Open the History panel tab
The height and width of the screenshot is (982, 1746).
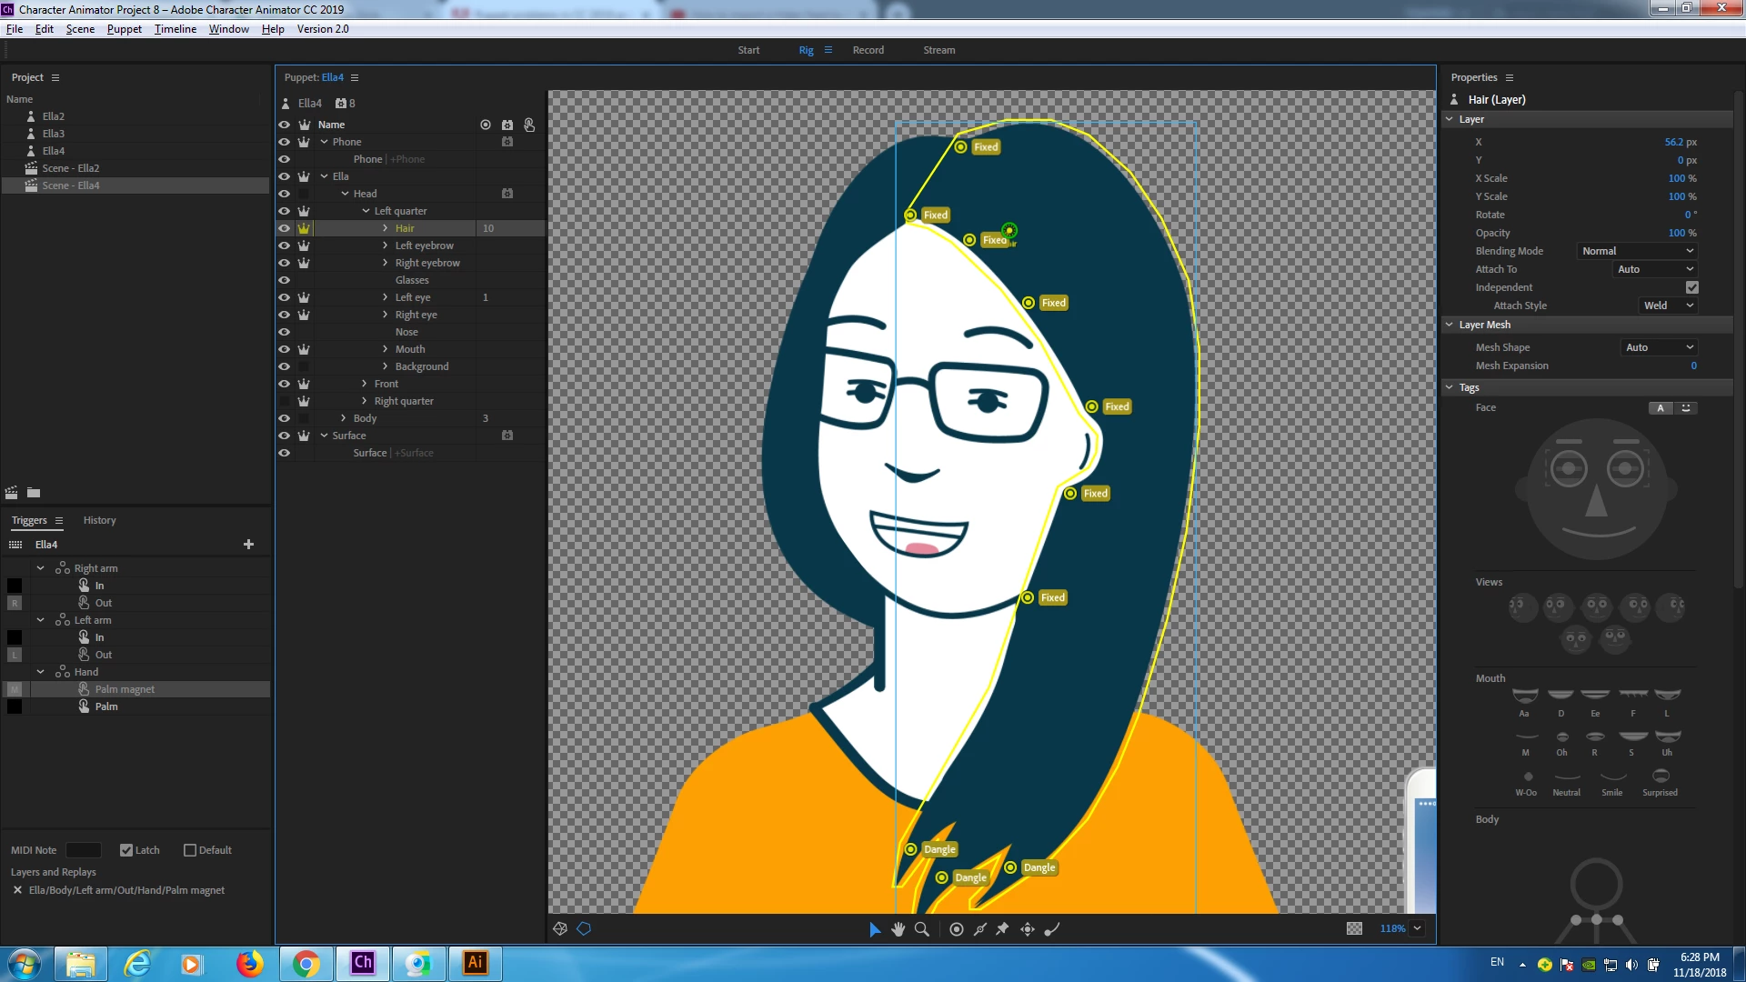[99, 520]
